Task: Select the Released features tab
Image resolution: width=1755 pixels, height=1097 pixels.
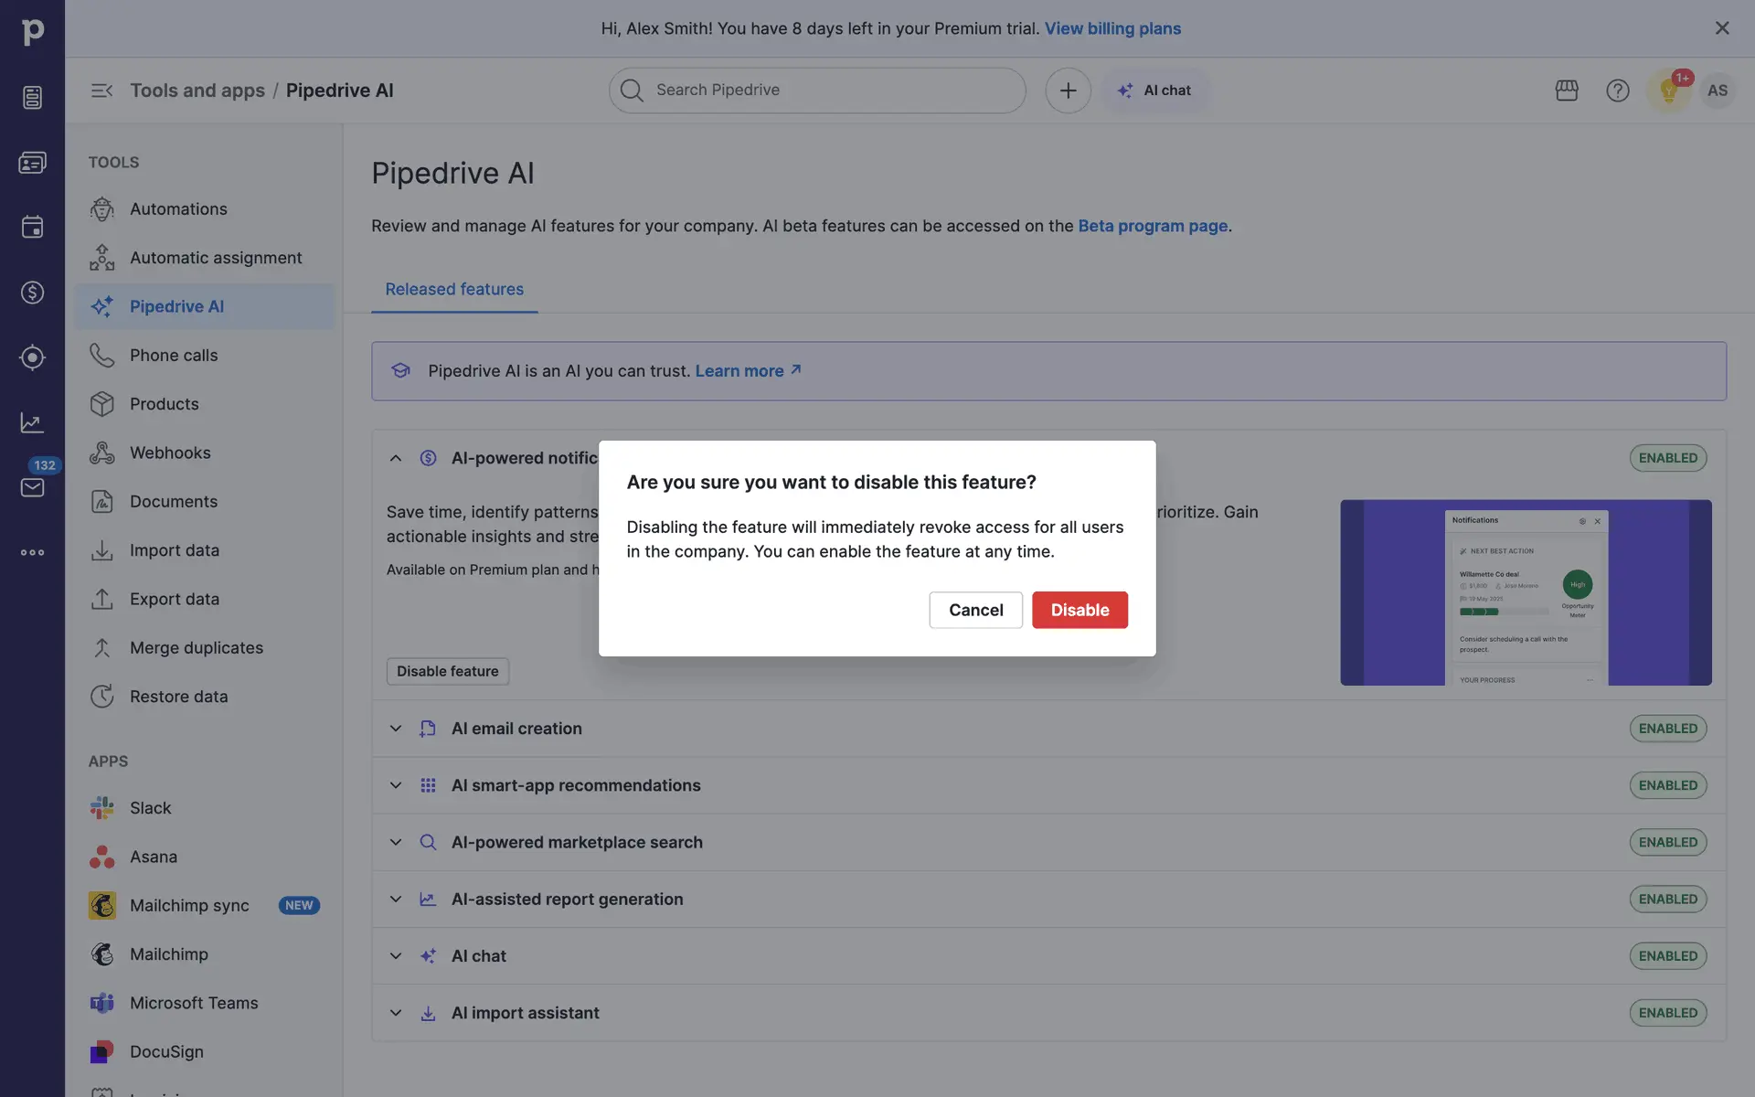Action: (x=454, y=289)
